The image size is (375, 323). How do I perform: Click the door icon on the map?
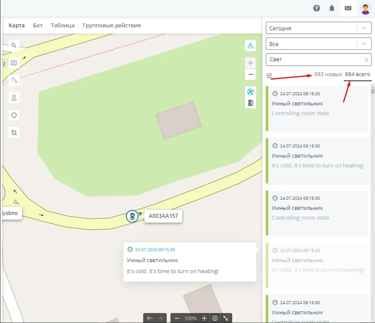coord(250,103)
